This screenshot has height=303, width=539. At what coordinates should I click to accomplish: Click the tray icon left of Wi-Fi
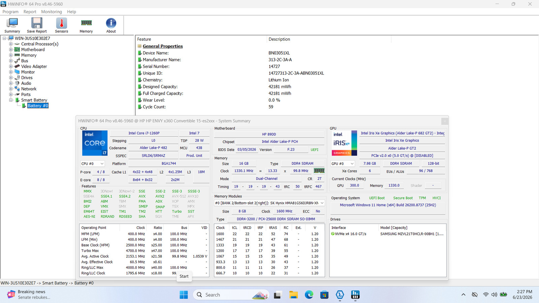475,295
